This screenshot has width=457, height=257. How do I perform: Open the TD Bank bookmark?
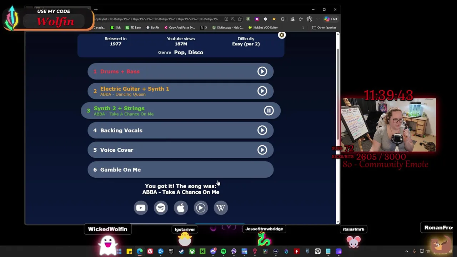(133, 27)
